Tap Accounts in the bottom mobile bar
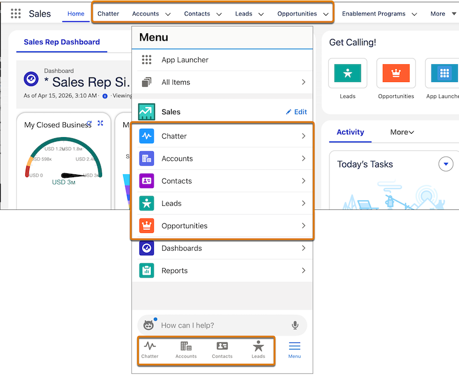Viewport: 459px width, 378px height. click(186, 350)
